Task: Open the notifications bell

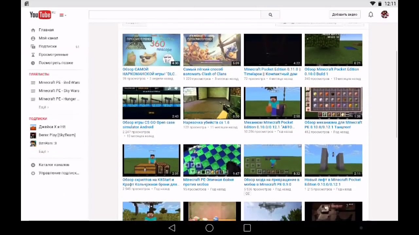Action: 371,15
